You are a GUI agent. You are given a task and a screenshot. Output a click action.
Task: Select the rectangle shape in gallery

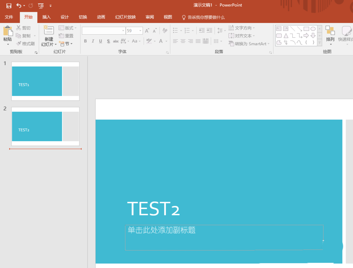point(306,29)
